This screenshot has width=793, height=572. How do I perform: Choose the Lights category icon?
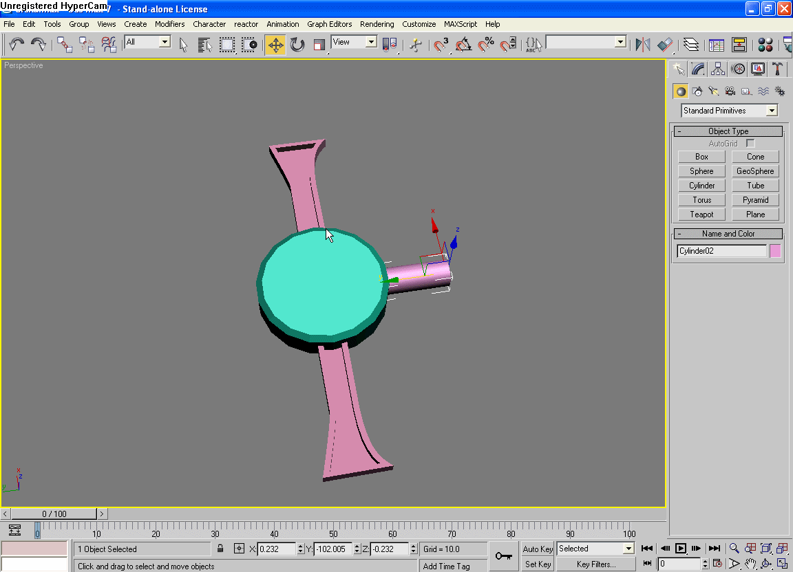tap(714, 91)
